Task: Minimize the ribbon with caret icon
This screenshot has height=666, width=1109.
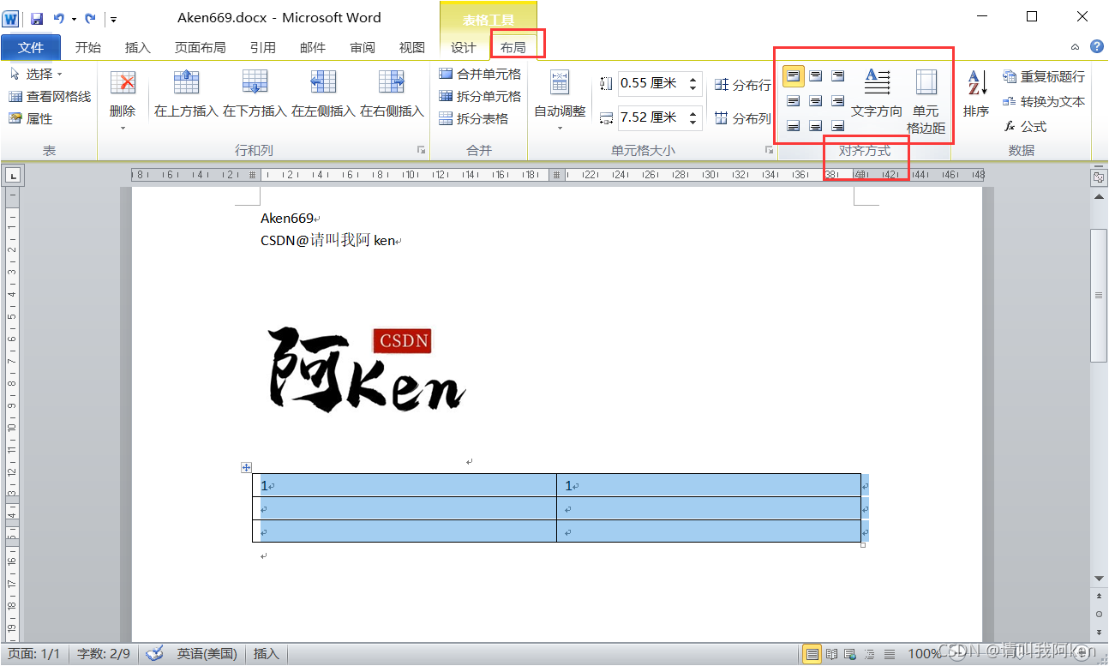Action: point(1075,47)
